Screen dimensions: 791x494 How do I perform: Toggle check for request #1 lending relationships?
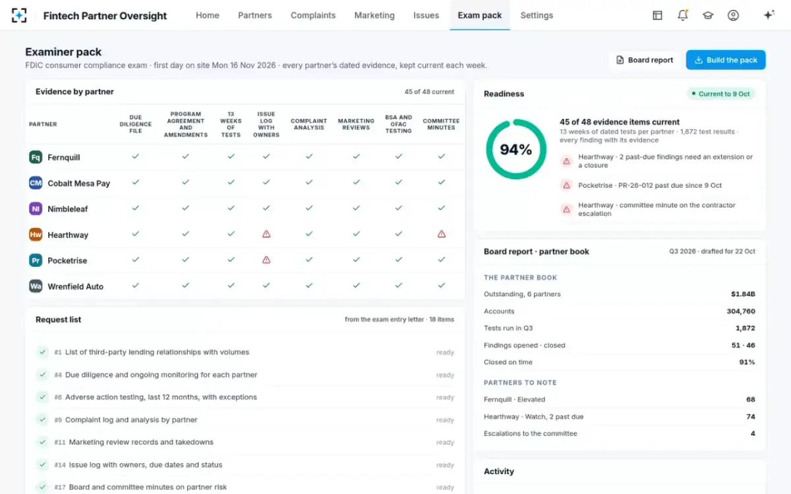(42, 352)
